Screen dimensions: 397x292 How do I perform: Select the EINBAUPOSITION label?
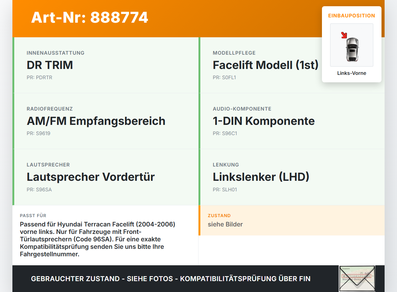click(x=352, y=16)
